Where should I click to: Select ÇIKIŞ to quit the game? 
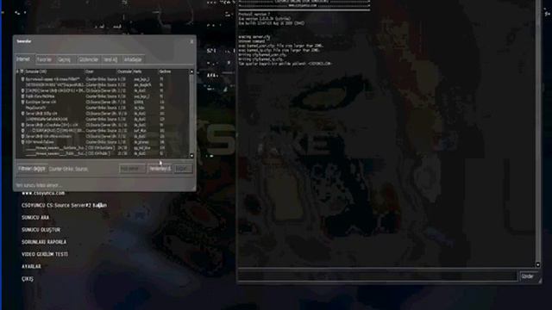pos(28,279)
